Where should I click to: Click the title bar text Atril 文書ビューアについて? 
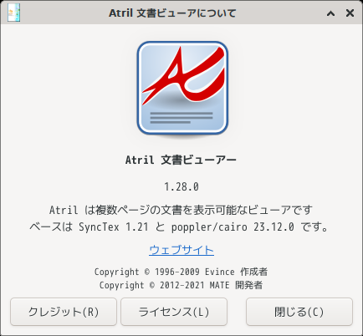172,13
